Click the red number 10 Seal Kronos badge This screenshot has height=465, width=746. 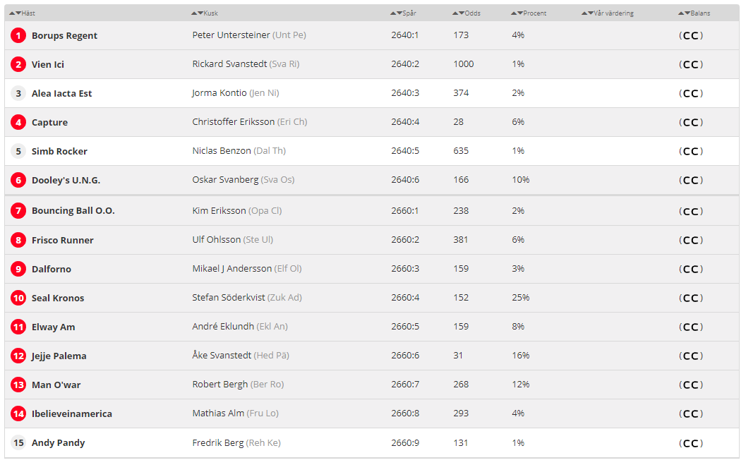click(18, 298)
